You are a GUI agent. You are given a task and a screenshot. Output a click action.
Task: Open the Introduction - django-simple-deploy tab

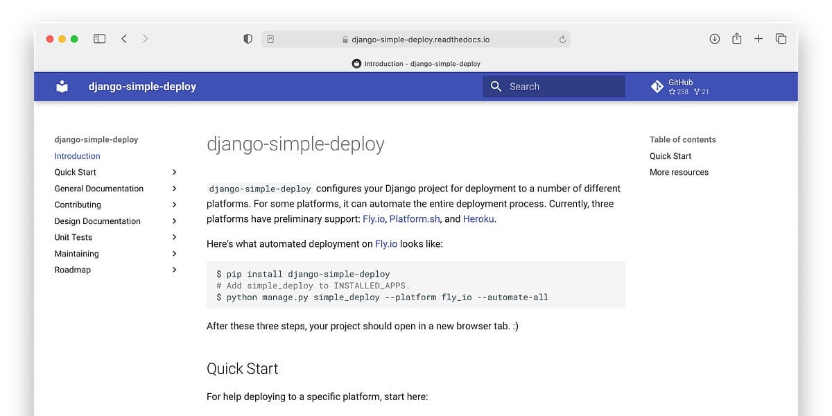pos(416,63)
